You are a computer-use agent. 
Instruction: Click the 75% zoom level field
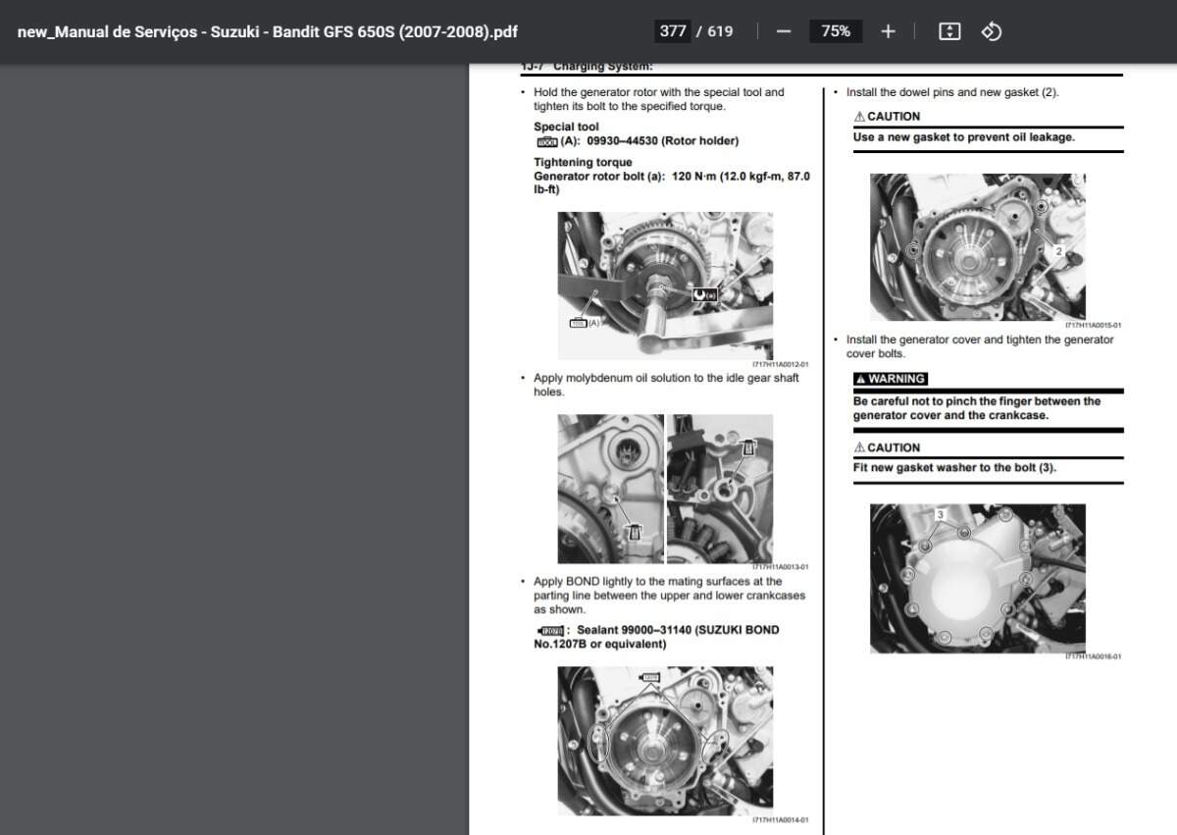835,31
